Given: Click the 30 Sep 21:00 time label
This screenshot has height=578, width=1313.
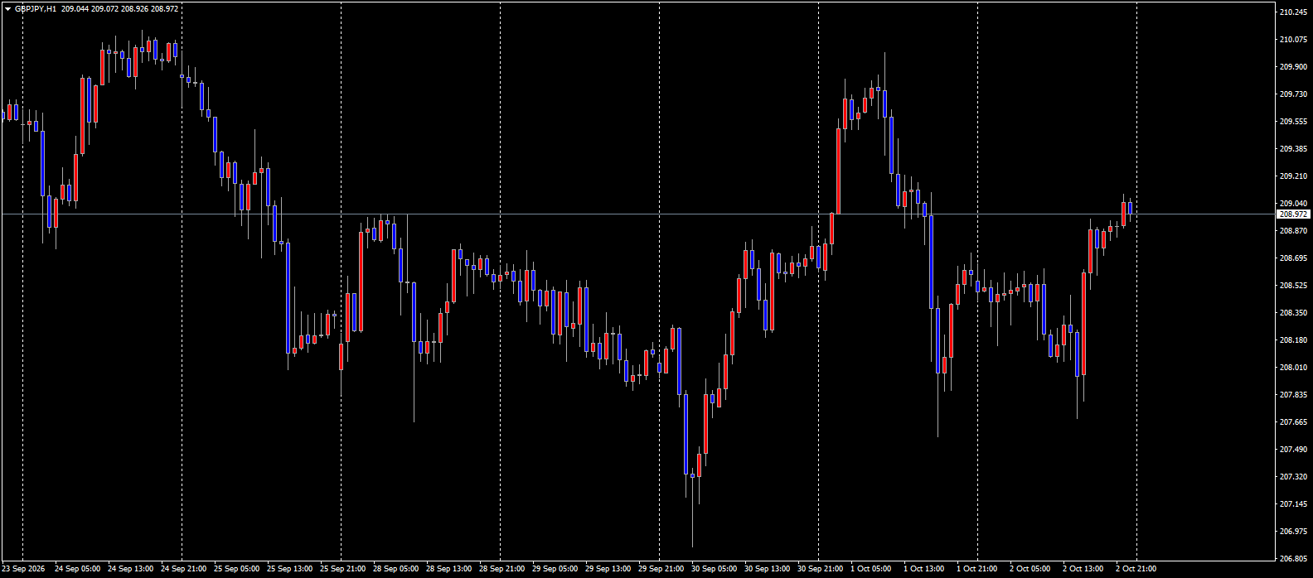Looking at the screenshot, I should 820,569.
